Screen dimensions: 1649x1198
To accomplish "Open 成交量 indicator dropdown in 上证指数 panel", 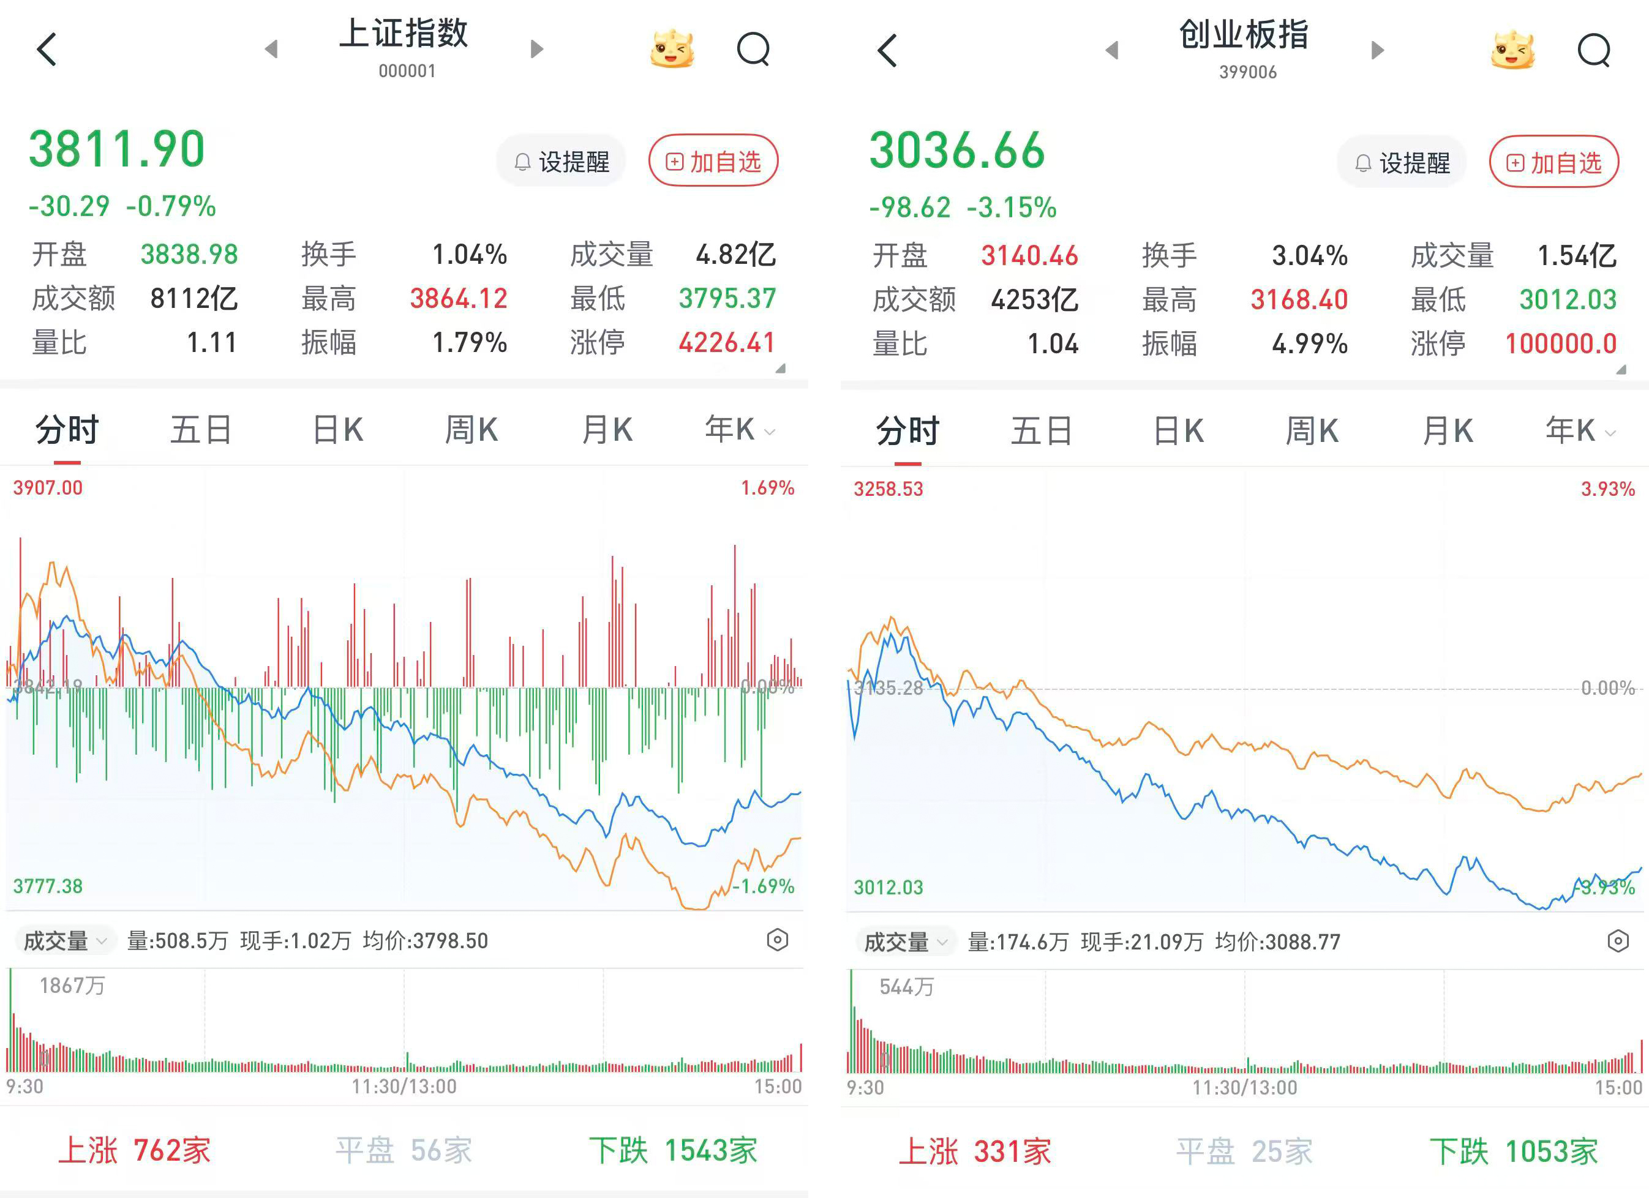I will click(x=65, y=941).
